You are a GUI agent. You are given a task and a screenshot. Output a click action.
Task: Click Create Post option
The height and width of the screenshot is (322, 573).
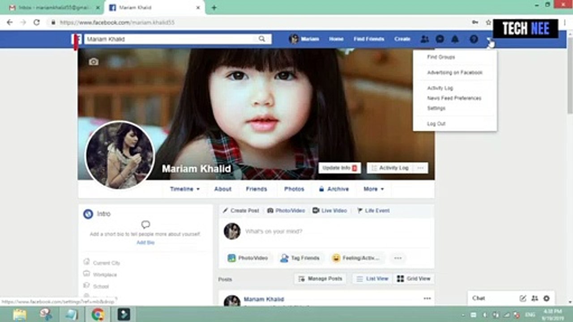point(241,211)
